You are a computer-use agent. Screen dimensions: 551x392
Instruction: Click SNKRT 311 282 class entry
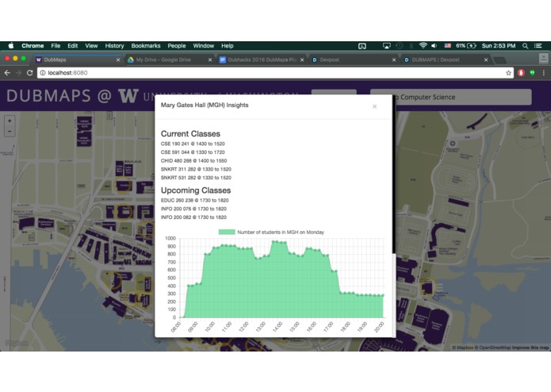coord(196,169)
